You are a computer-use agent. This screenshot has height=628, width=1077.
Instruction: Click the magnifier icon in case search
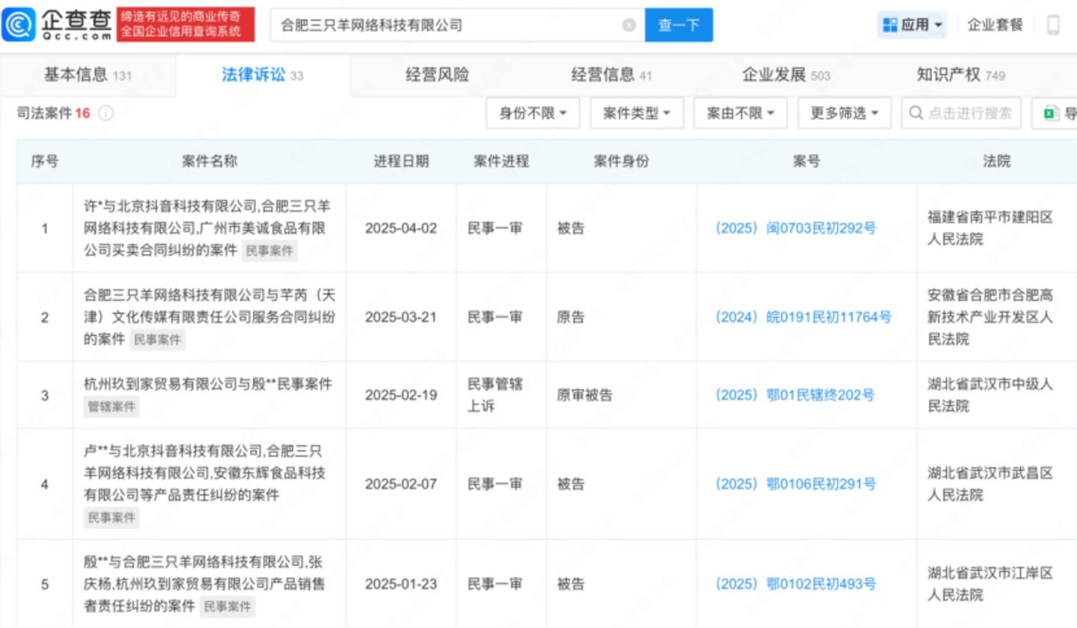pos(915,114)
